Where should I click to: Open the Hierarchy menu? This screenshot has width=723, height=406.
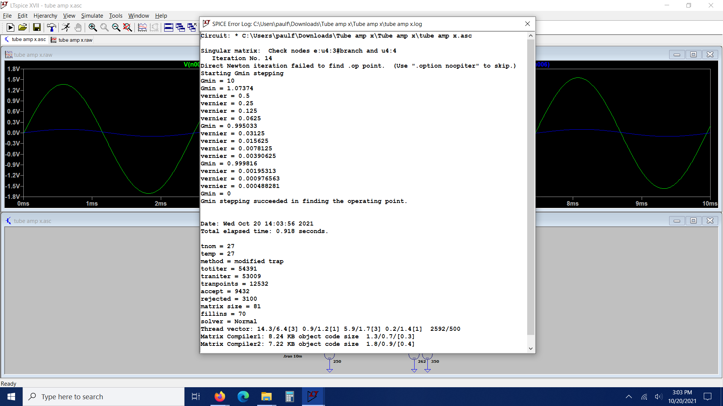tap(45, 15)
